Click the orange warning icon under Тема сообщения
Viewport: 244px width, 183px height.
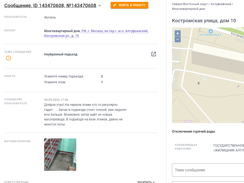click(9, 58)
